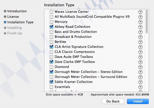Click the question mark next to Berklee
This screenshot has height=108, width=154.
coord(140,42)
